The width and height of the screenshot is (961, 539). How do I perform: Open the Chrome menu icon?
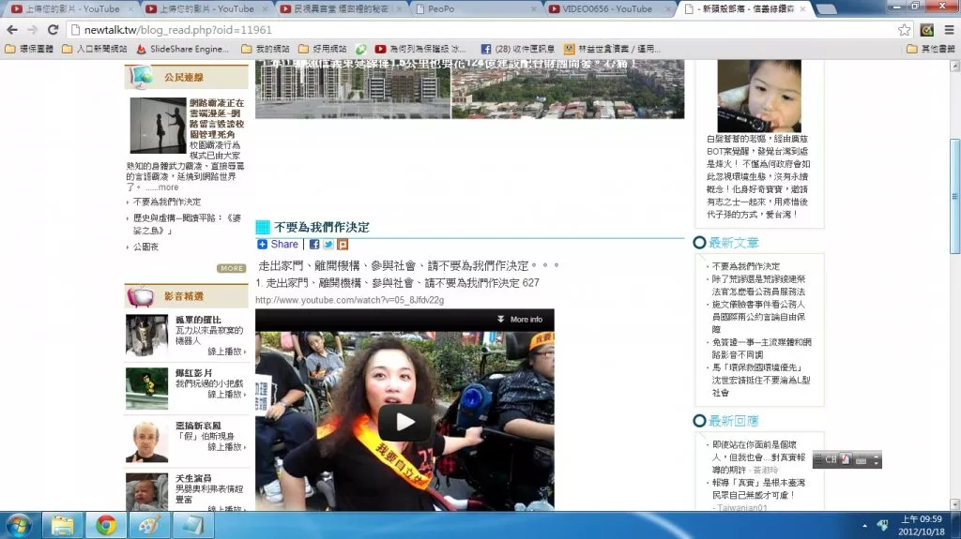949,29
